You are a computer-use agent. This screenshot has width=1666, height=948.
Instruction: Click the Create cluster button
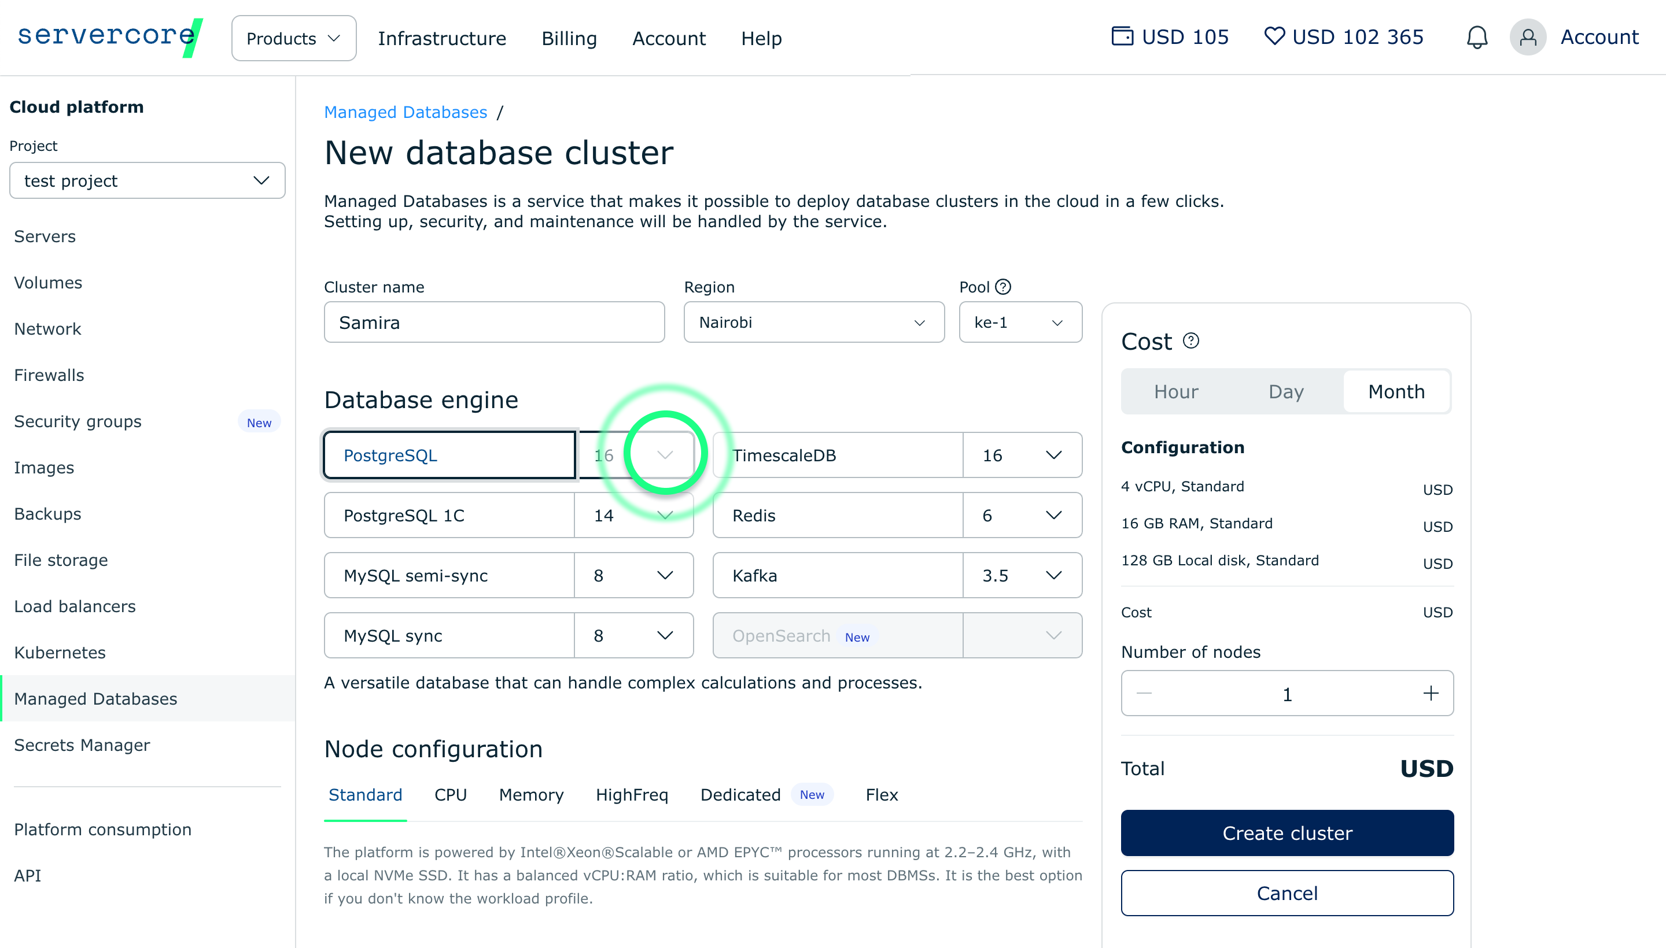click(x=1286, y=833)
